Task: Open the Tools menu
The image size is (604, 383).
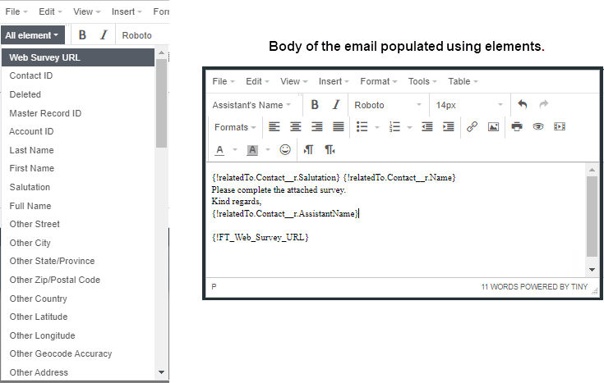Action: pyautogui.click(x=422, y=82)
